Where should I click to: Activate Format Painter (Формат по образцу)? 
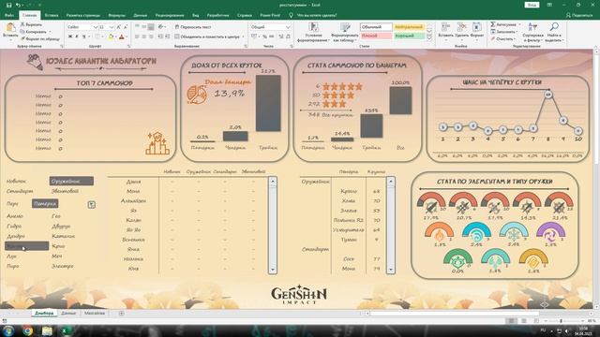click(x=40, y=38)
